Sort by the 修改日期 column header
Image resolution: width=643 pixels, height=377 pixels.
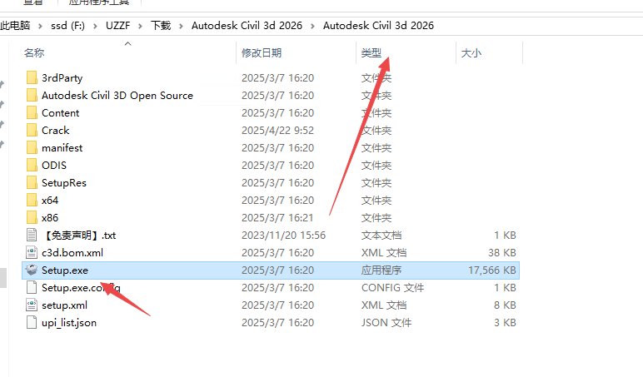coord(262,53)
